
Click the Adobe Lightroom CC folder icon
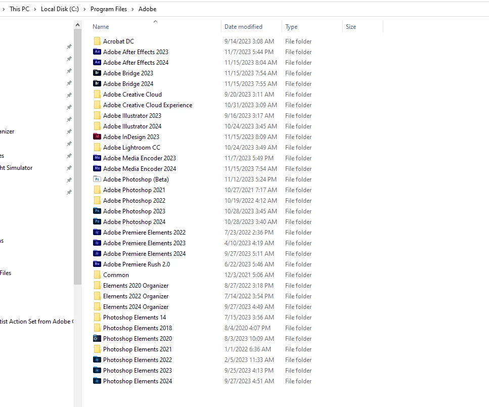point(97,147)
